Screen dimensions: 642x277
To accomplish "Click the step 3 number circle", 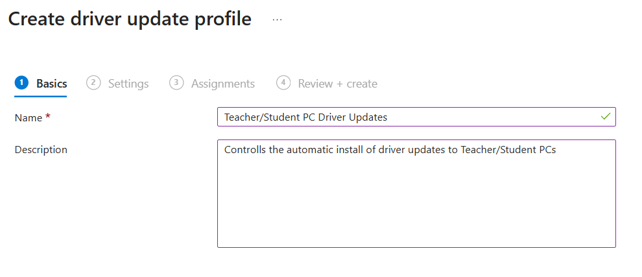I will pyautogui.click(x=176, y=83).
